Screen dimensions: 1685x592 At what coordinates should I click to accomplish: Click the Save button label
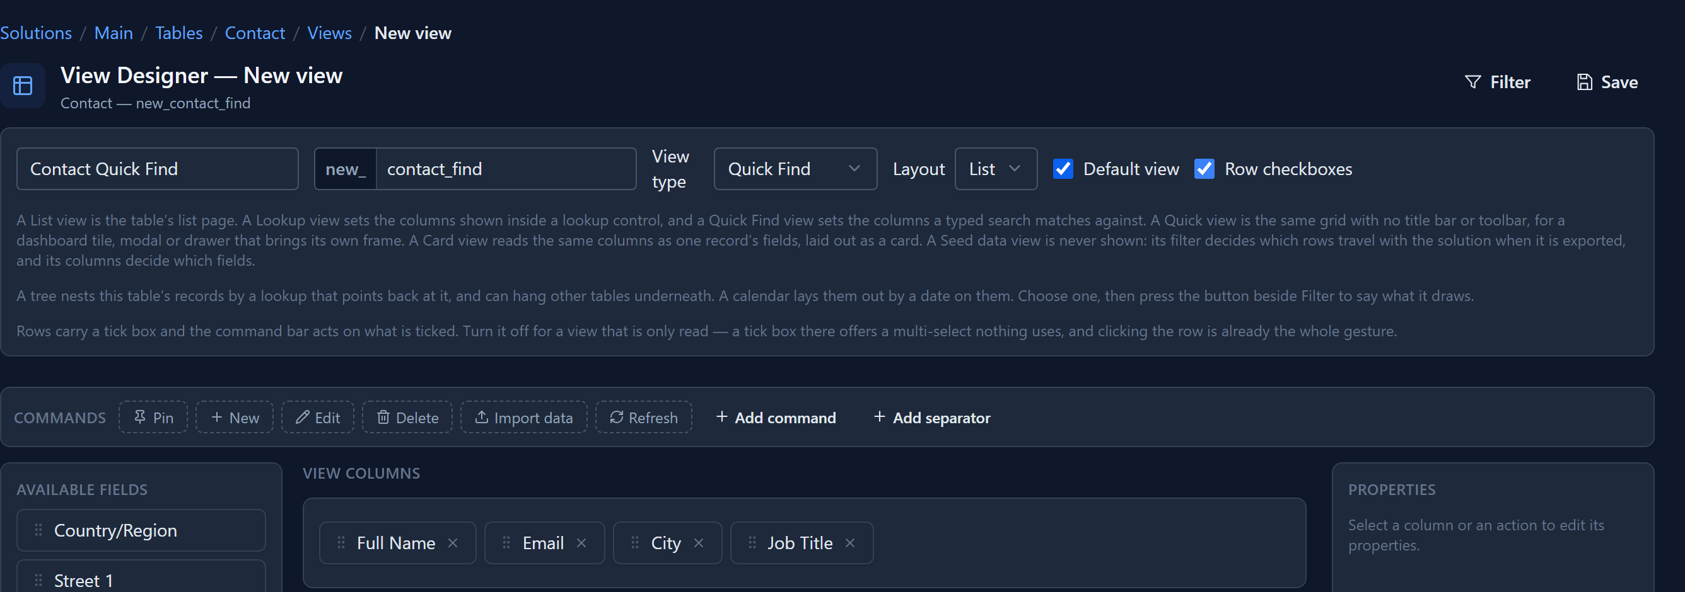point(1619,83)
